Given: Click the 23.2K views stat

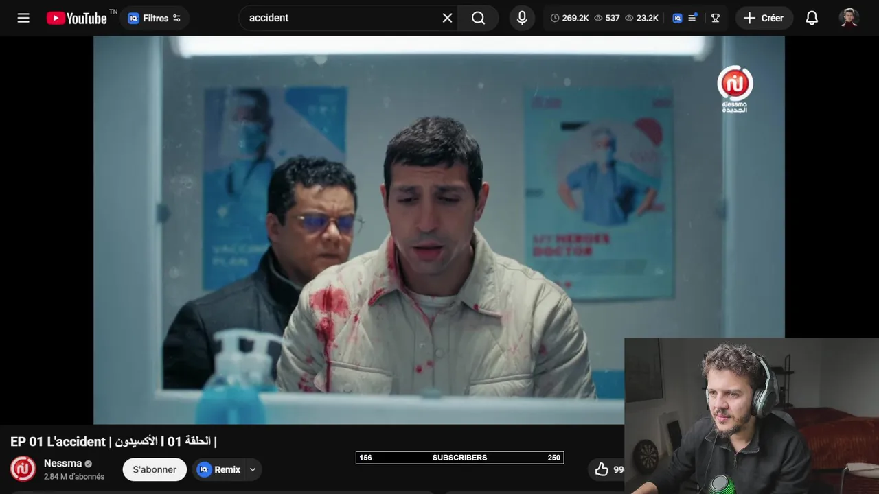Looking at the screenshot, I should click(641, 18).
